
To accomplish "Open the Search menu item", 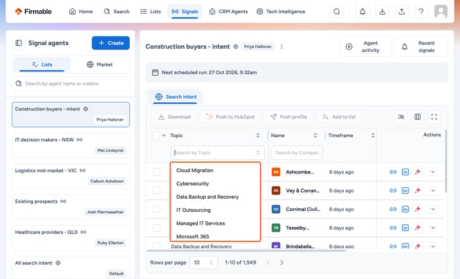I will pos(117,12).
